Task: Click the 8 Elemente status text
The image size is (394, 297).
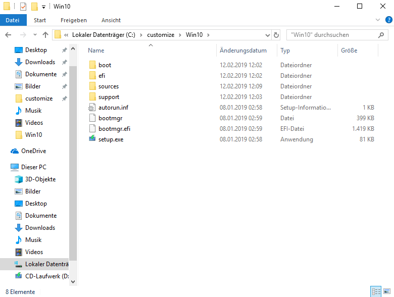Action: click(20, 292)
